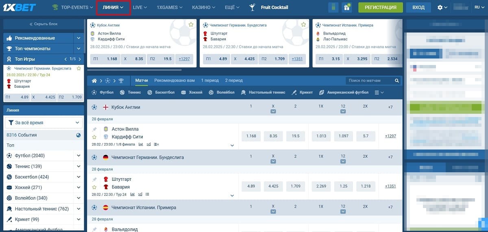
Task: Select Теннис in the sports bar
Action: tap(130, 93)
